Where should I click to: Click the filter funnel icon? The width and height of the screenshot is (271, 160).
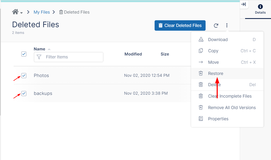pyautogui.click(x=39, y=57)
